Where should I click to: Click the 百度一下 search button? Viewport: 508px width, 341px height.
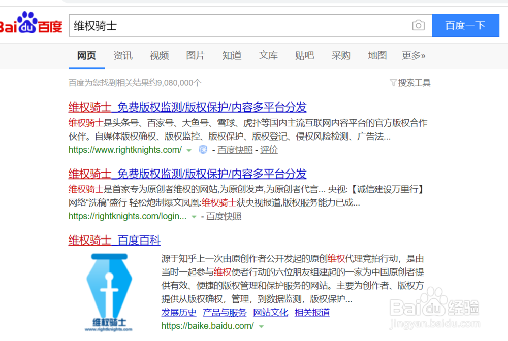pyautogui.click(x=465, y=25)
